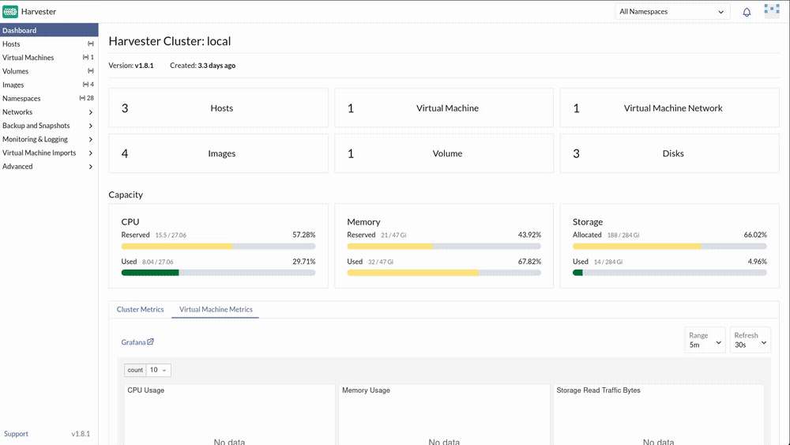Change the Range 5m dropdown

[705, 340]
